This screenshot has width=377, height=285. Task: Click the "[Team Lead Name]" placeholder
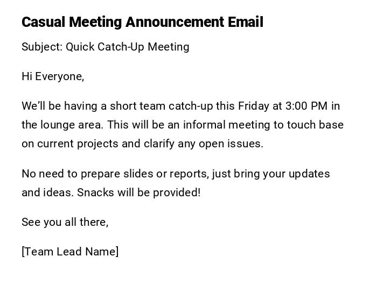tap(70, 252)
